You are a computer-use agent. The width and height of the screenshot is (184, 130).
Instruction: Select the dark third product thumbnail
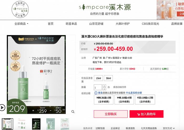36,124
